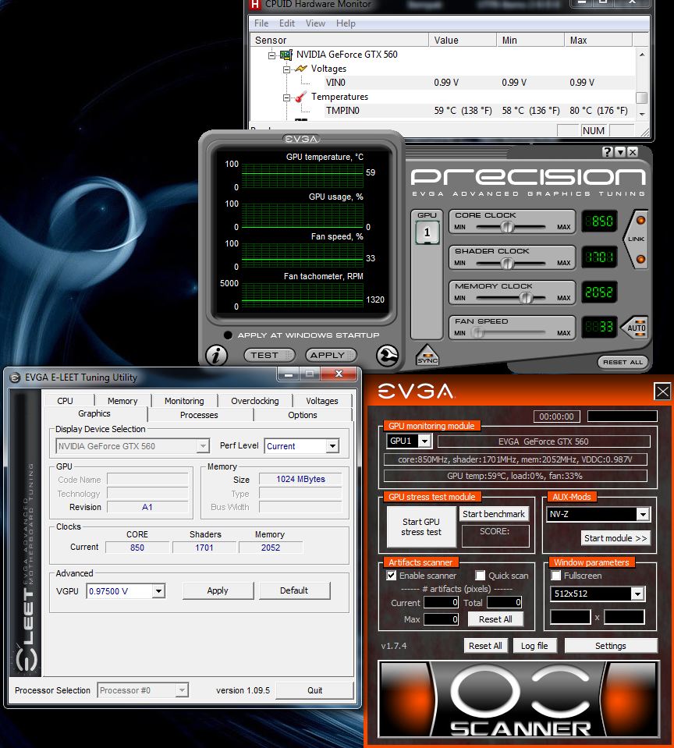Click the Hardware Monitor scroll-down arrow

click(x=642, y=115)
